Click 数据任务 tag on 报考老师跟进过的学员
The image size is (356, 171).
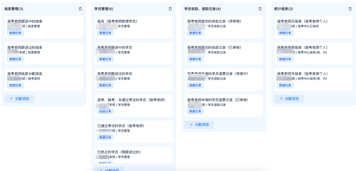(105, 85)
